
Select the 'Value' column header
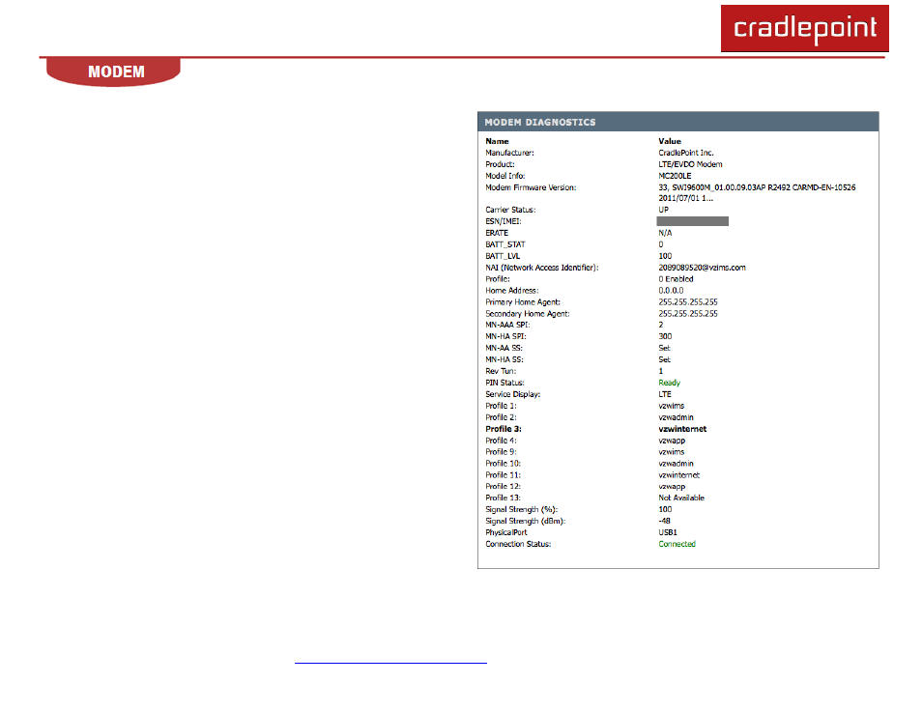[669, 141]
